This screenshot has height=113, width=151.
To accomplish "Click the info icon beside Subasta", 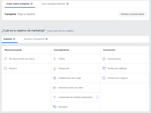I will (x=14, y=39).
